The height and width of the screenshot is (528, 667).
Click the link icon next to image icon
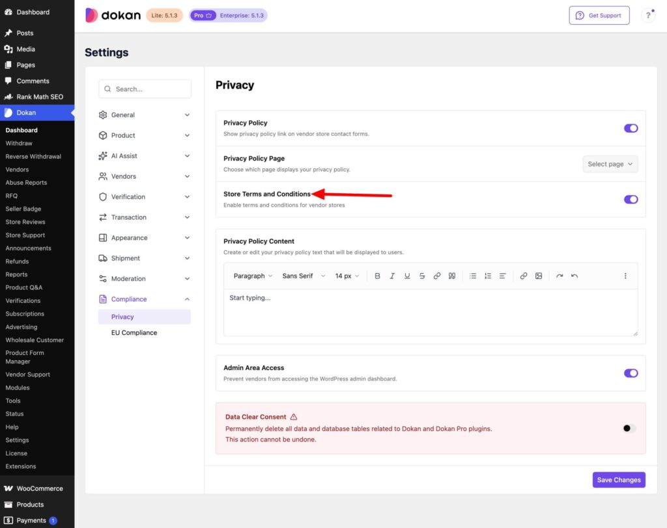pyautogui.click(x=524, y=276)
